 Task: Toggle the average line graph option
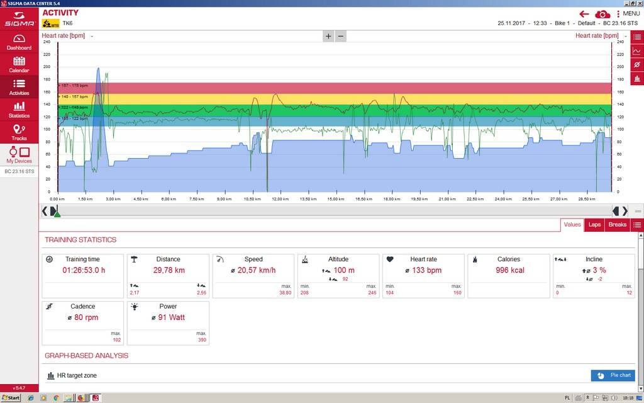(x=637, y=65)
